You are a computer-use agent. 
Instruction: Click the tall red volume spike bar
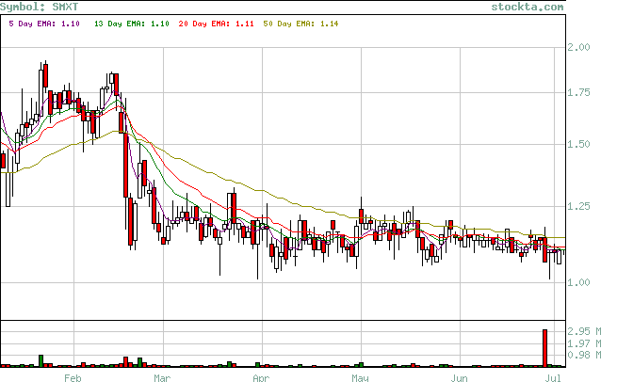545,348
